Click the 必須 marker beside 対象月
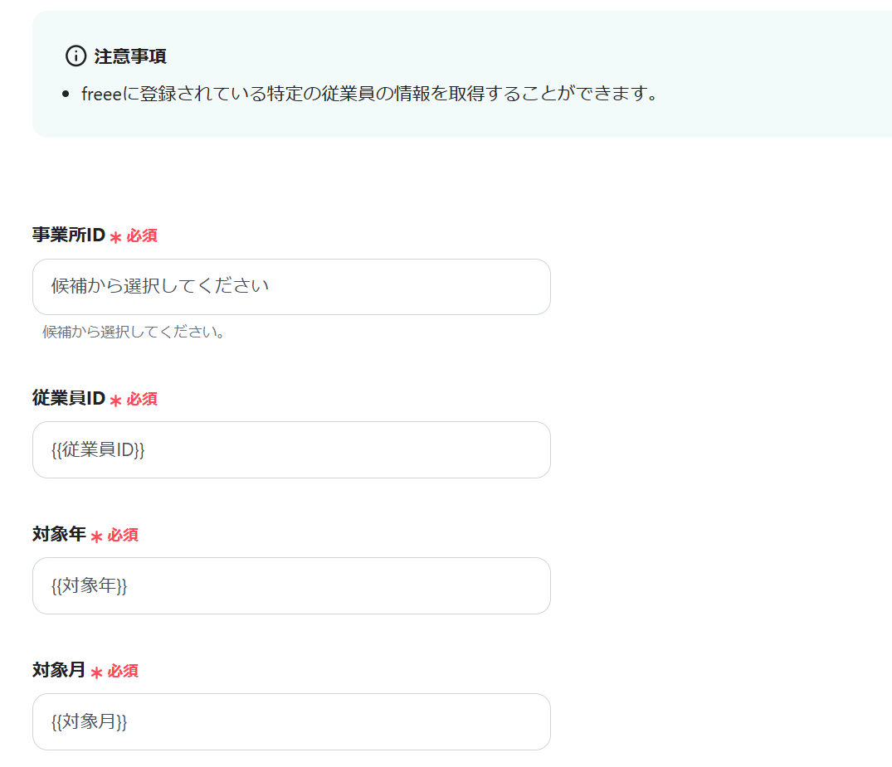Image resolution: width=892 pixels, height=767 pixels. click(123, 671)
